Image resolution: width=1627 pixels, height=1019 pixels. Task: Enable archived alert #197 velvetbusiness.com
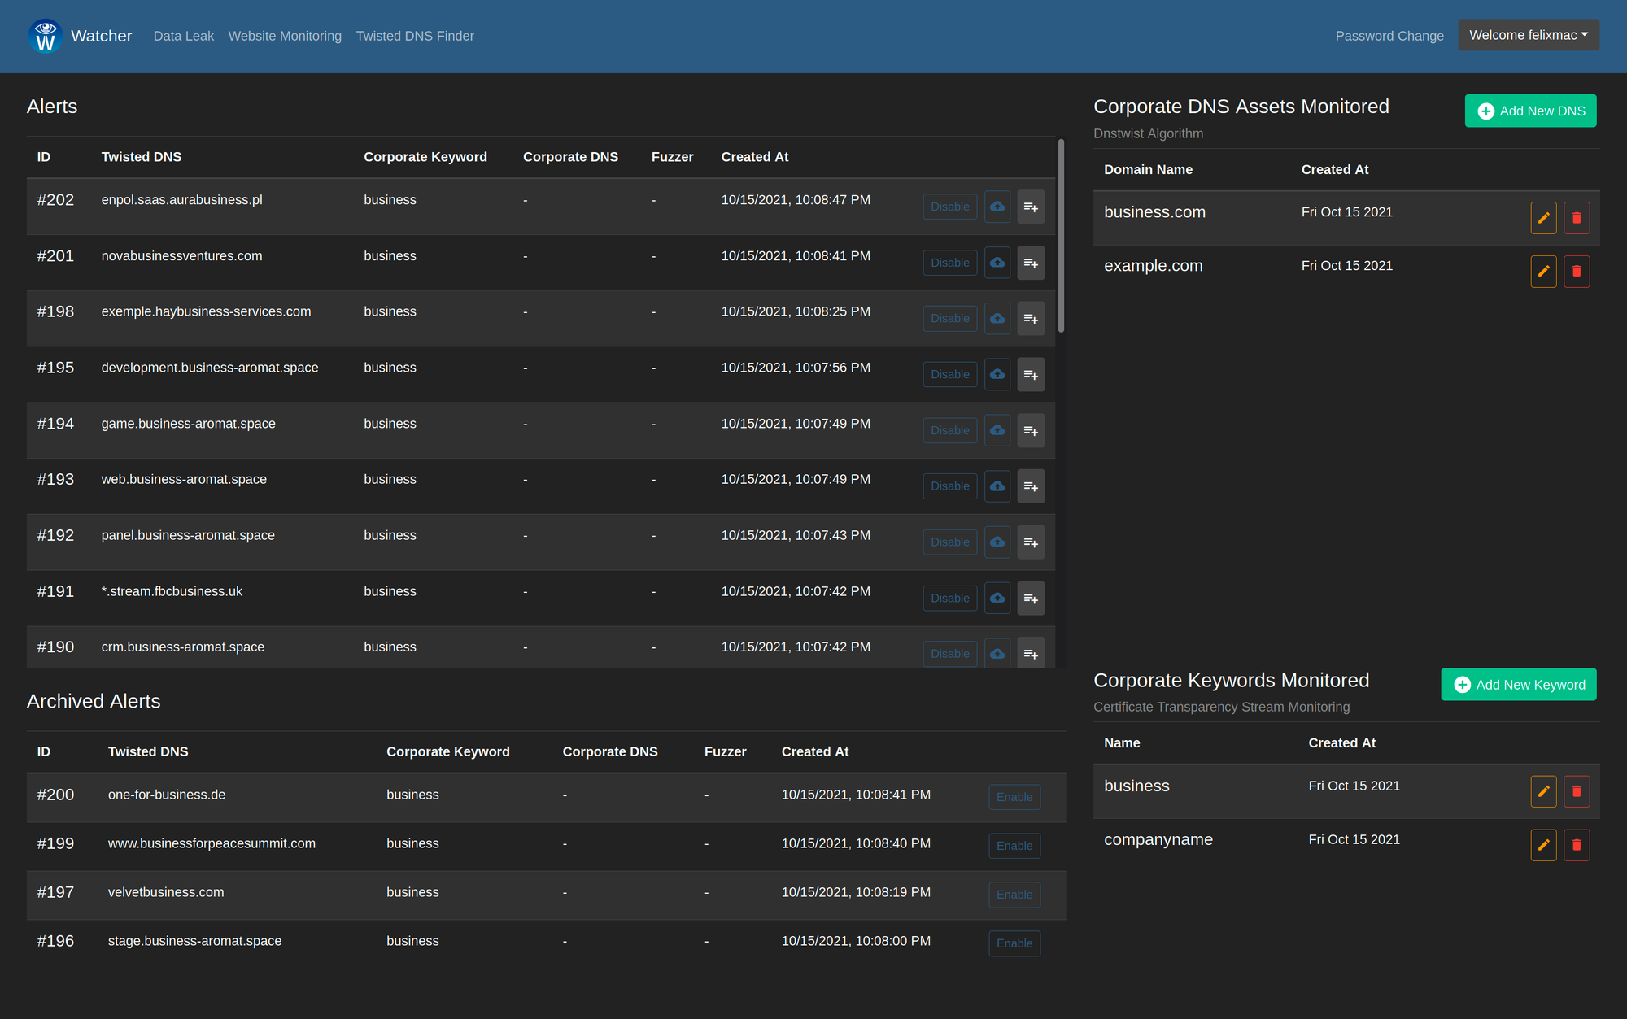(x=1014, y=895)
